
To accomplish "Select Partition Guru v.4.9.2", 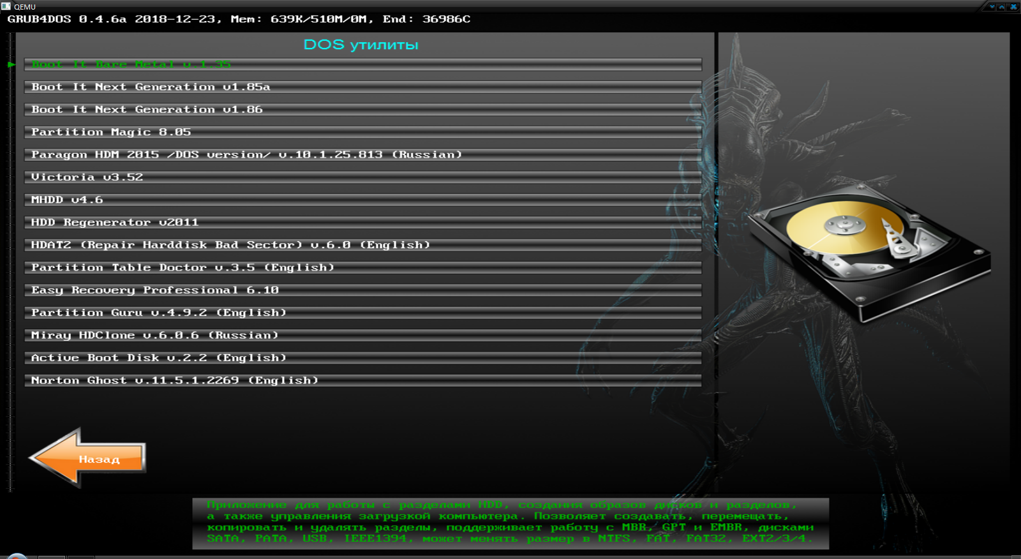I will click(x=159, y=313).
